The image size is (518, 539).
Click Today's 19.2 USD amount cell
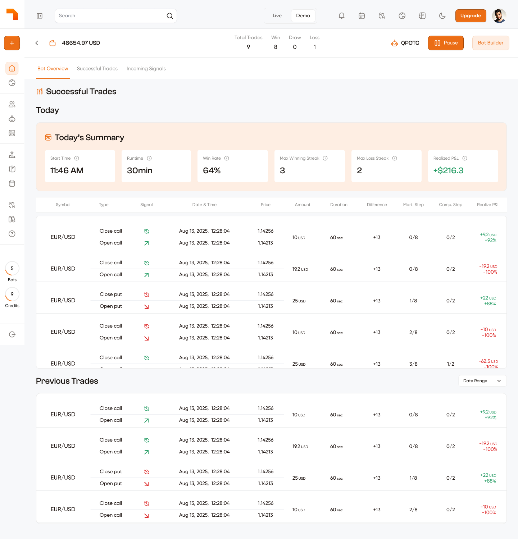pyautogui.click(x=300, y=269)
